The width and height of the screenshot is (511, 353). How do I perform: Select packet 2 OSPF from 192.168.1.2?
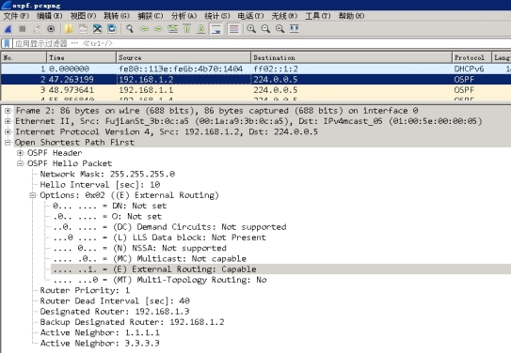point(256,79)
